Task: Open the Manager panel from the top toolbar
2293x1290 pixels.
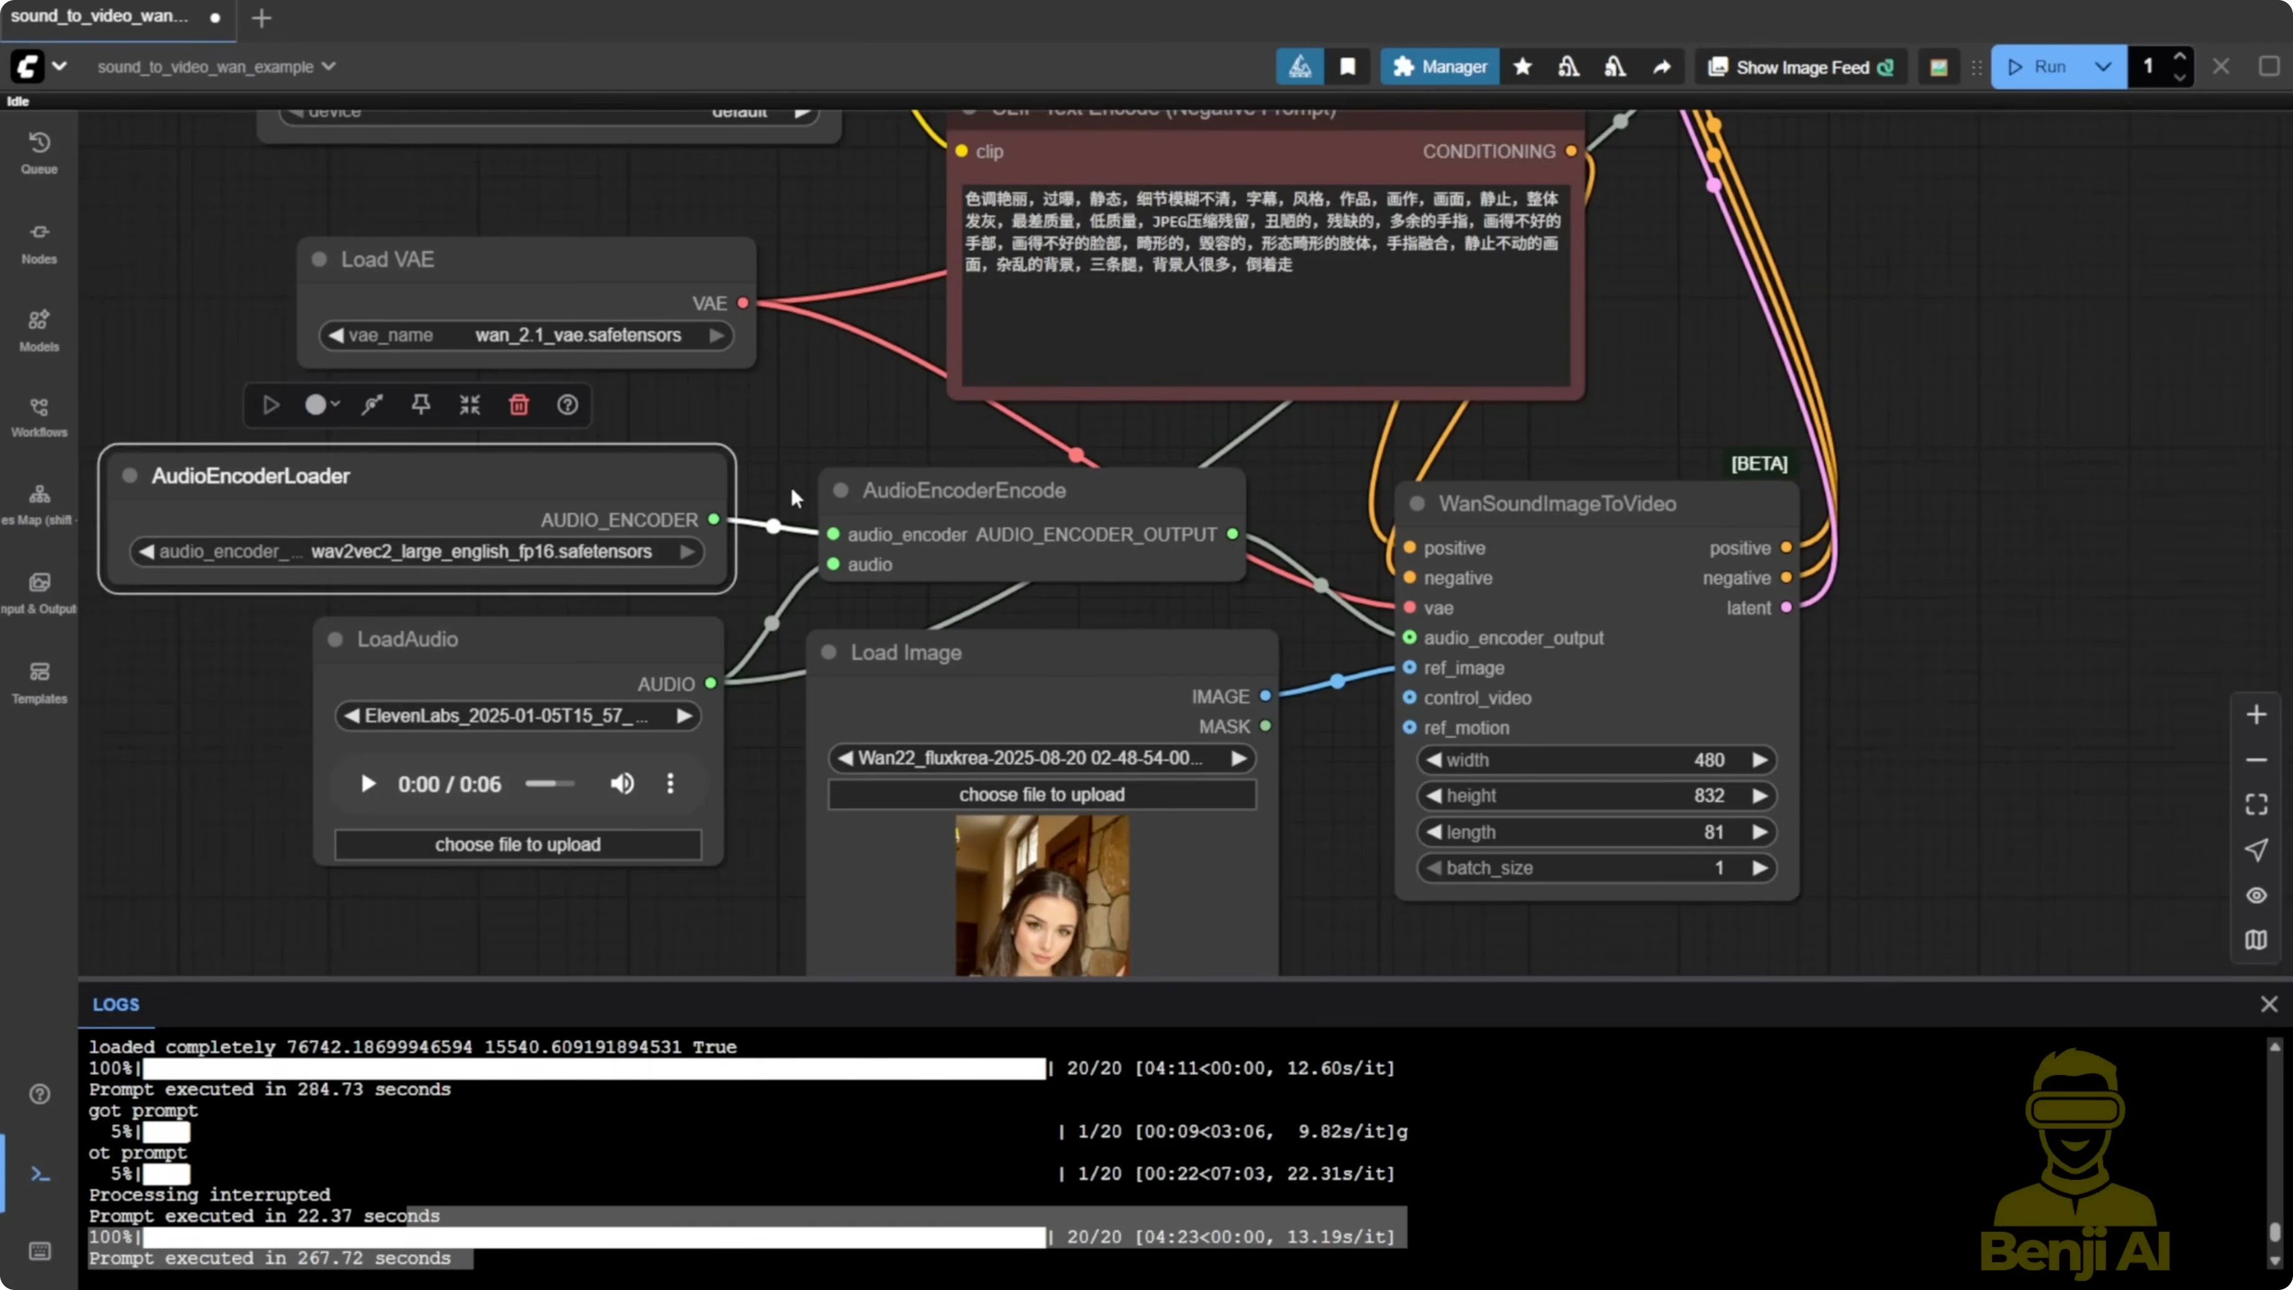Action: click(x=1439, y=66)
